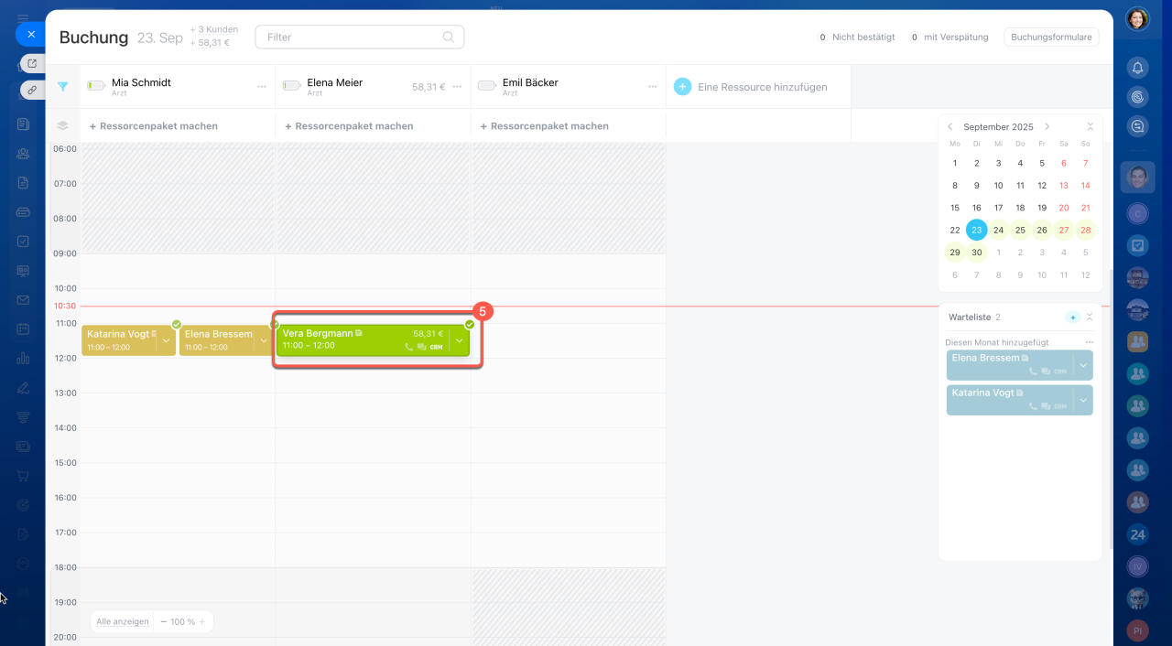Expand Katarina Vogt booking chevron in schedule
The image size is (1172, 646).
point(166,340)
